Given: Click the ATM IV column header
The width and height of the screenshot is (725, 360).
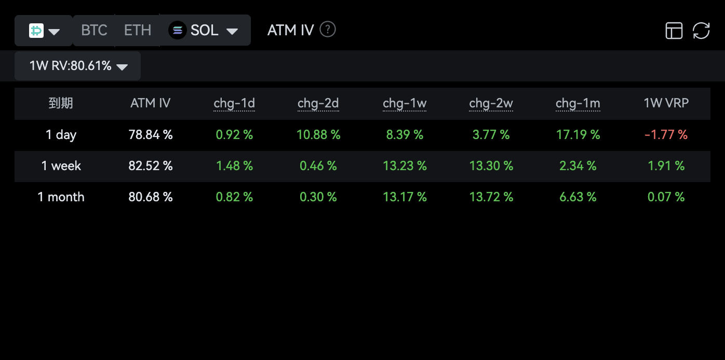Looking at the screenshot, I should [x=150, y=103].
